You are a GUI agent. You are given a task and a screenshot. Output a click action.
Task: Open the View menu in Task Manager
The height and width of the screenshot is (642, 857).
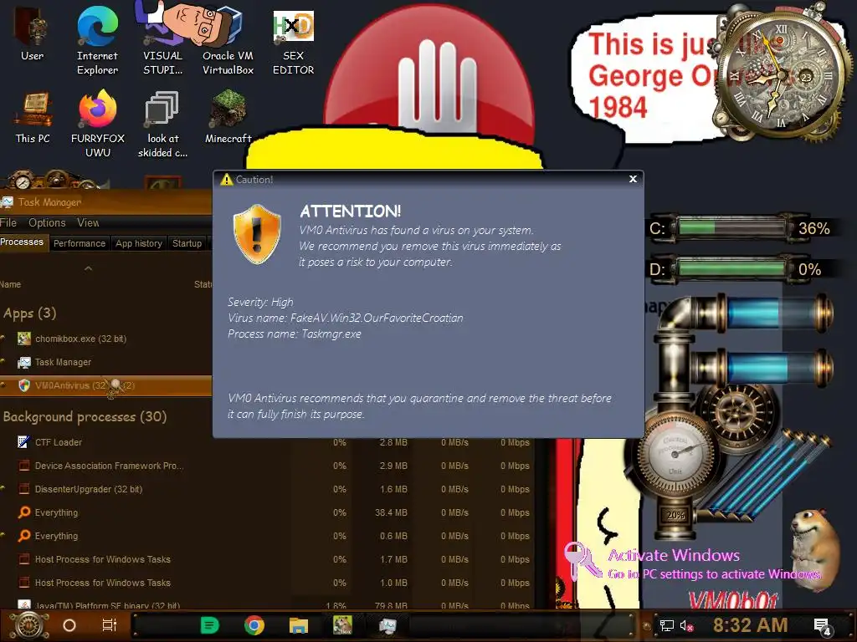(x=88, y=222)
